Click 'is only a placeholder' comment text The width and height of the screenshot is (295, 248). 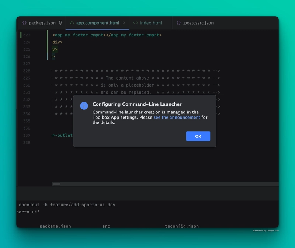[x=127, y=85]
